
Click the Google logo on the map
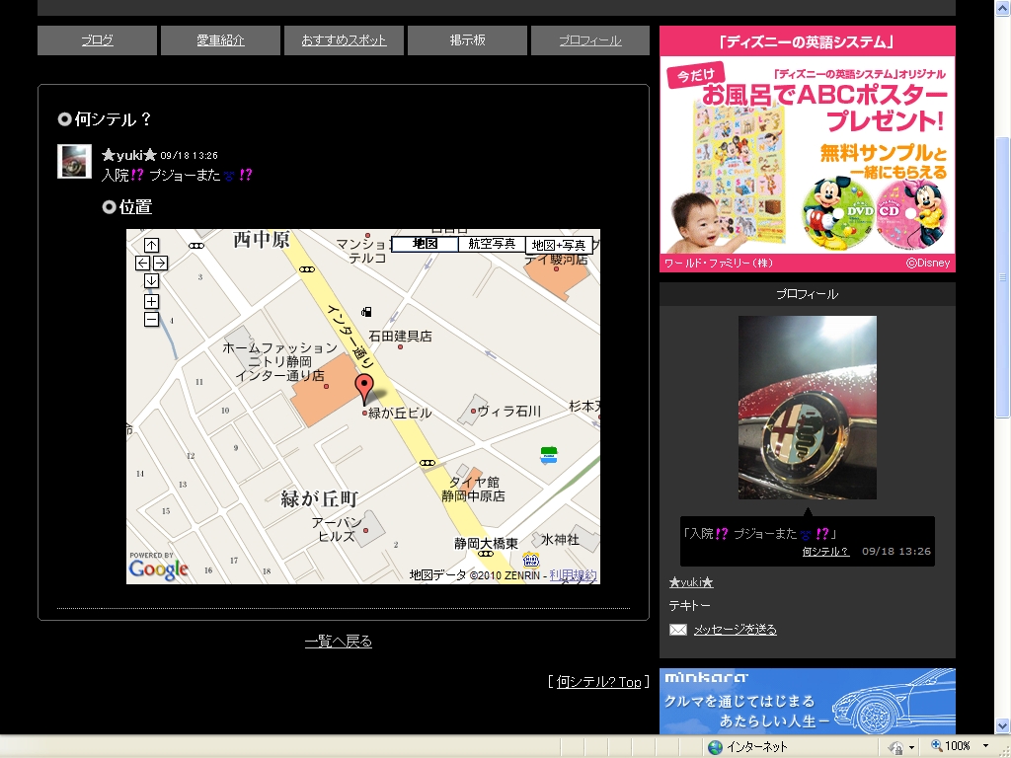[159, 569]
